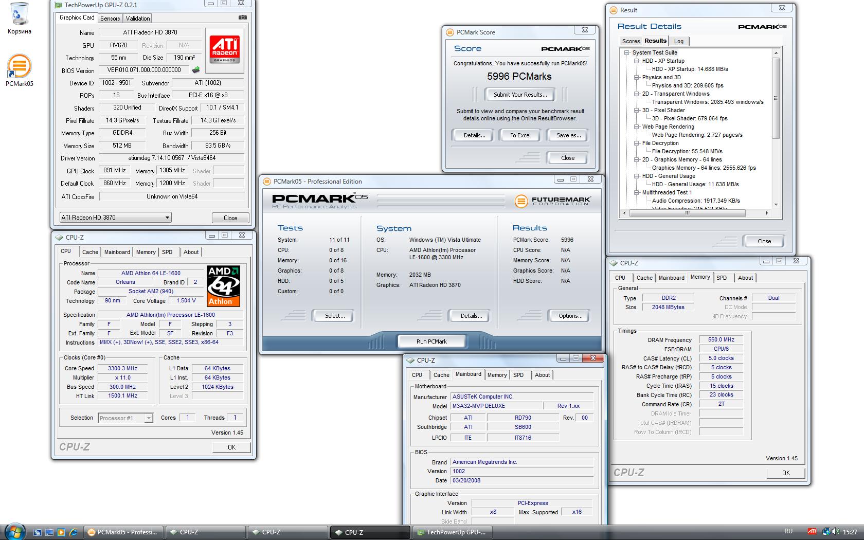Open the Scores tab in Result Details
Viewport: 864px width, 540px height.
click(x=631, y=41)
